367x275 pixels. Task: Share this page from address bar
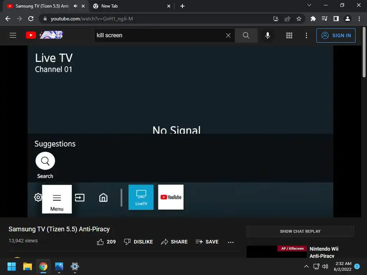pyautogui.click(x=287, y=19)
